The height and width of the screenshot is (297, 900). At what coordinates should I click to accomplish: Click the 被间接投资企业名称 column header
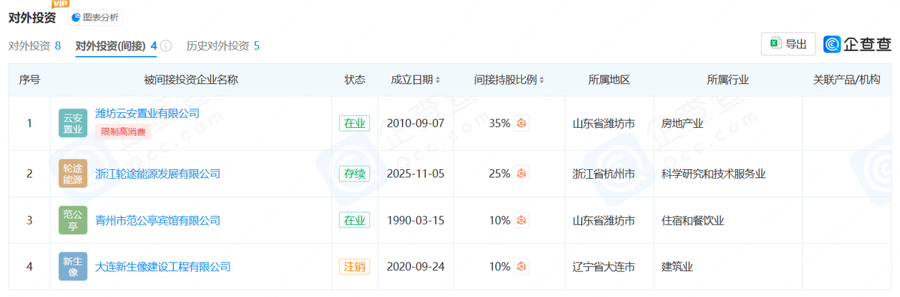(x=190, y=79)
